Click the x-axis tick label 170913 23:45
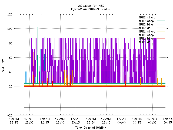The image size is (173, 130). [x=106, y=121]
